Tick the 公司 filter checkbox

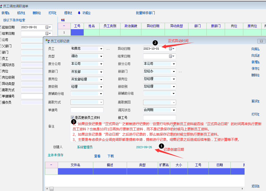[x=1, y=40]
